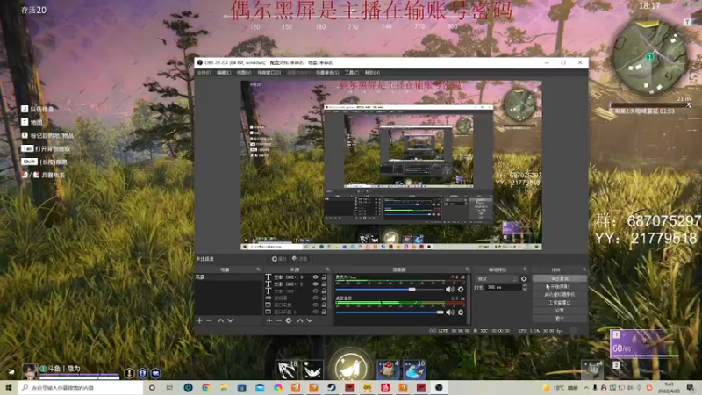The image size is (702, 395).
Task: Show hidden tray icons chevron
Action: [x=586, y=387]
